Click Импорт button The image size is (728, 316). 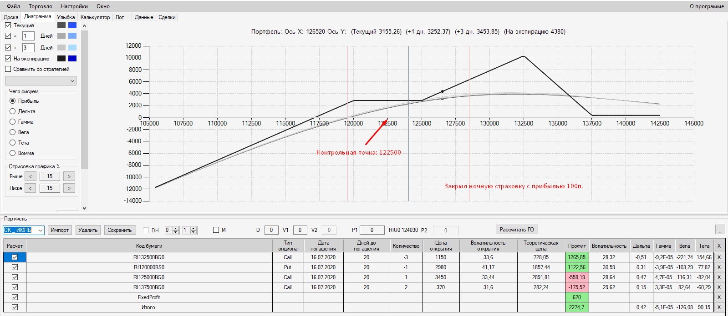60,230
